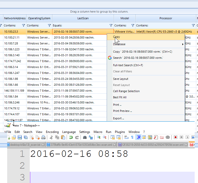198x183 pixels.
Task: Select Copy at top of context menu
Action: 146,37
